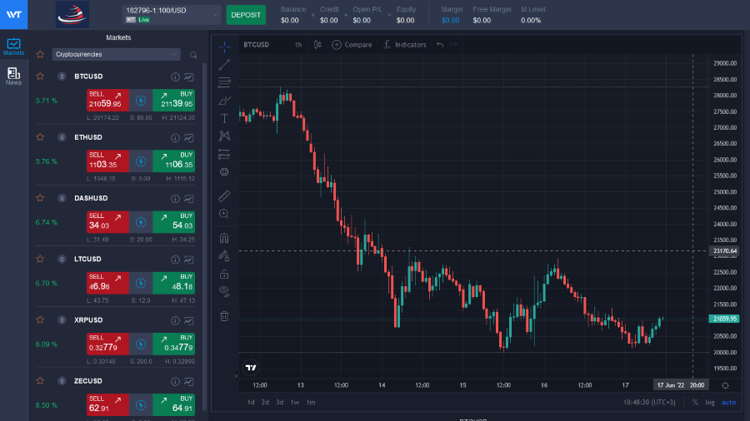Click the green DEPOSIT button
The width and height of the screenshot is (750, 421).
click(x=246, y=15)
